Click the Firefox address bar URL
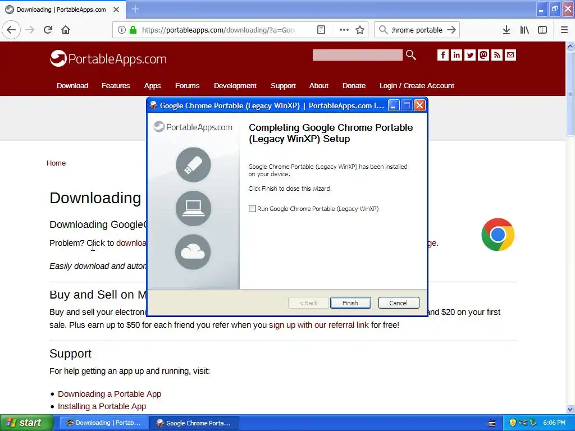This screenshot has height=431, width=575. pyautogui.click(x=218, y=30)
